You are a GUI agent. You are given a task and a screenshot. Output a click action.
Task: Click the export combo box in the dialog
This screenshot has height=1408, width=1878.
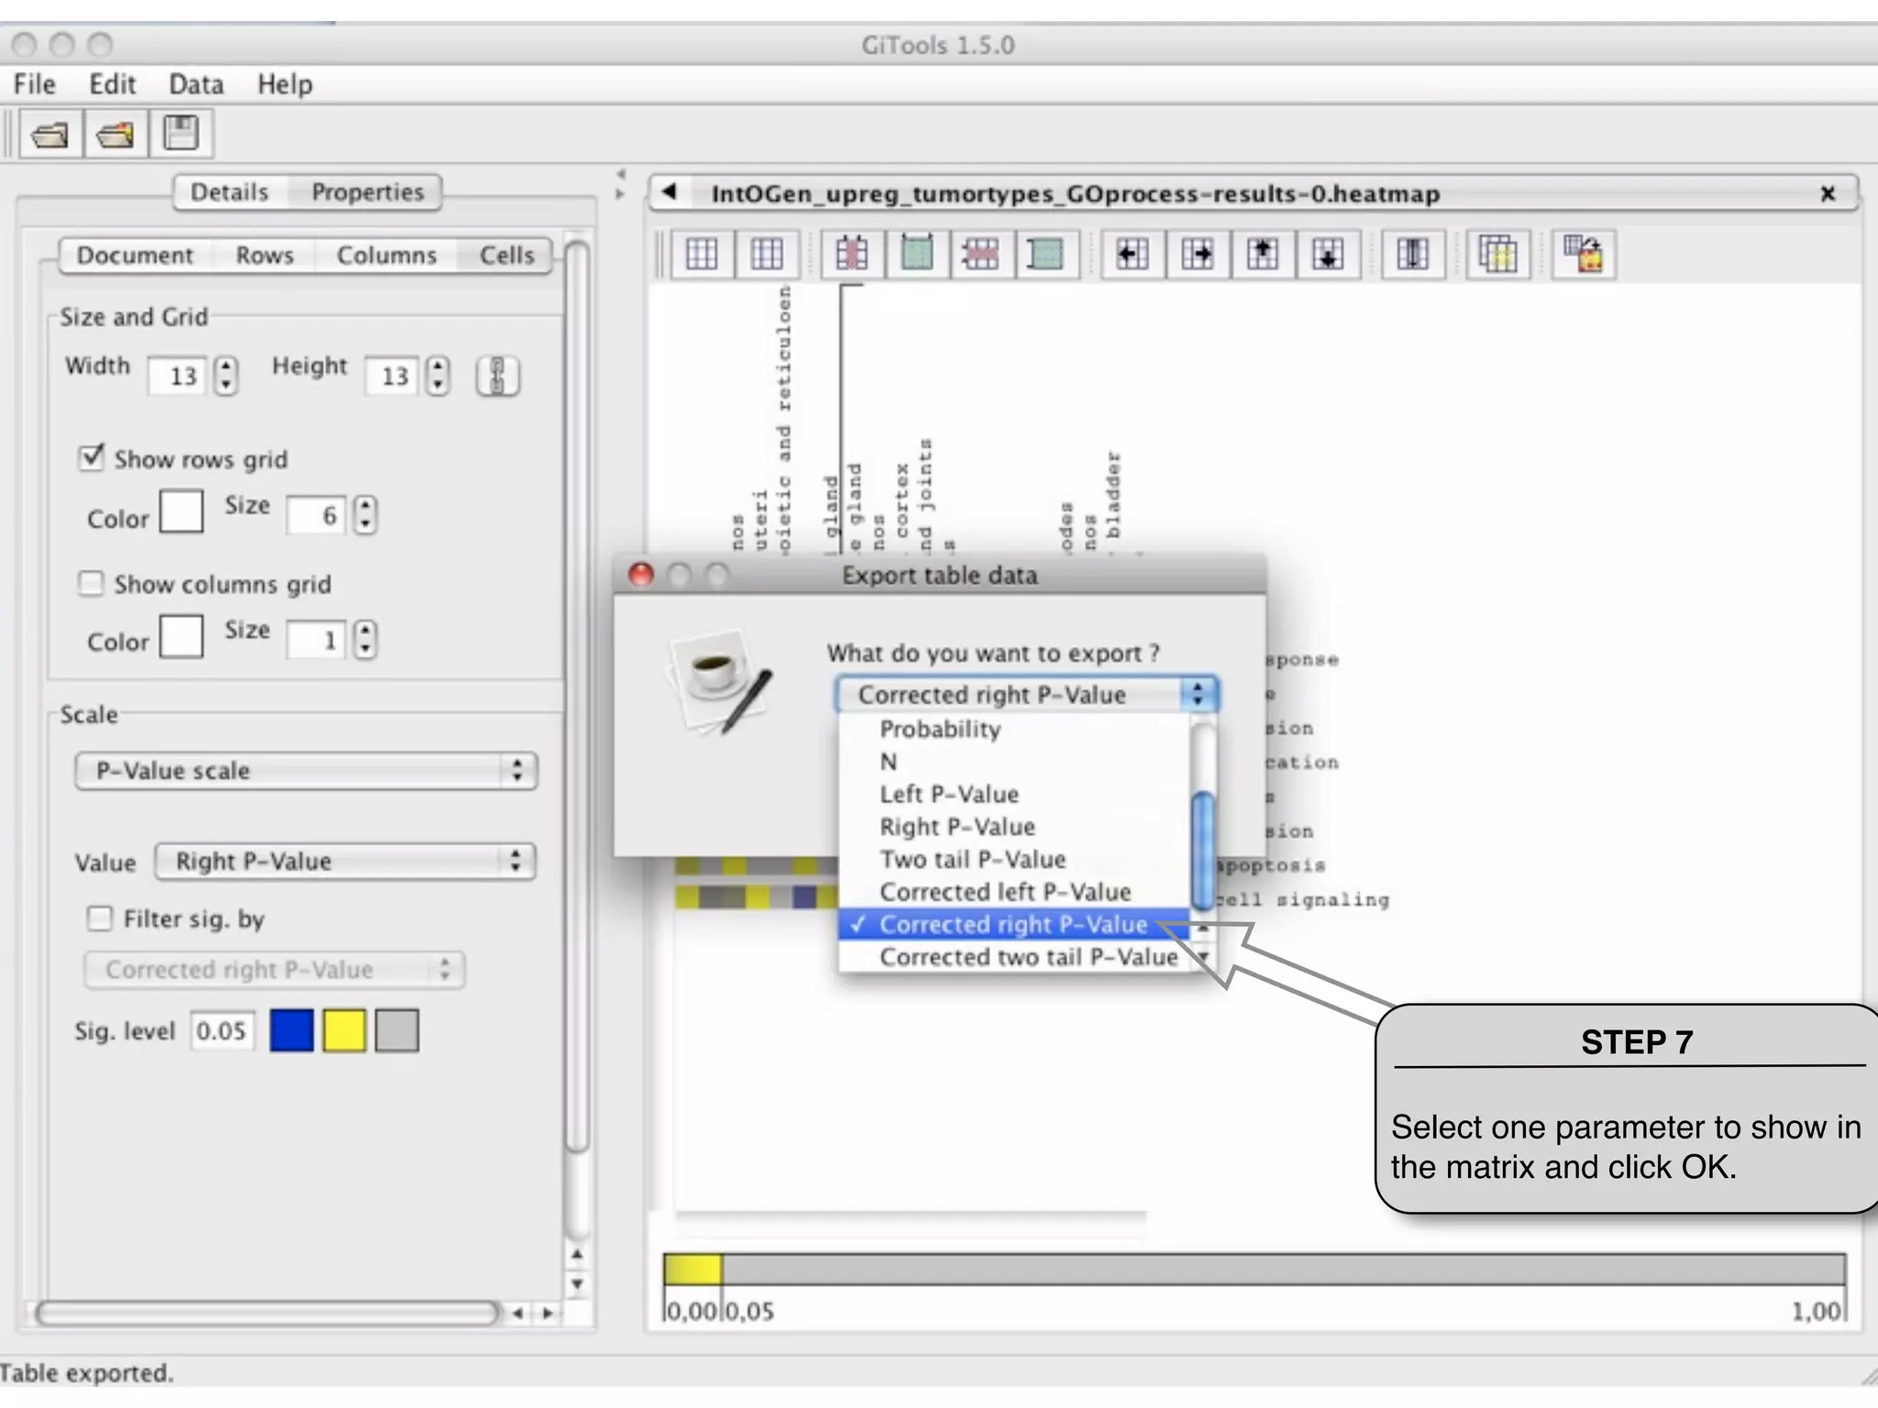pos(1026,694)
